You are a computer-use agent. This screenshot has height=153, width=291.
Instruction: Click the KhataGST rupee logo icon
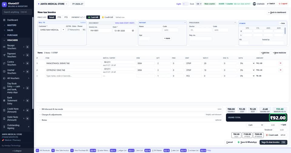pos(4,5)
